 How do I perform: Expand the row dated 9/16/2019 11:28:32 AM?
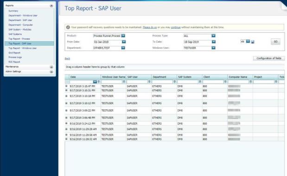(66, 139)
